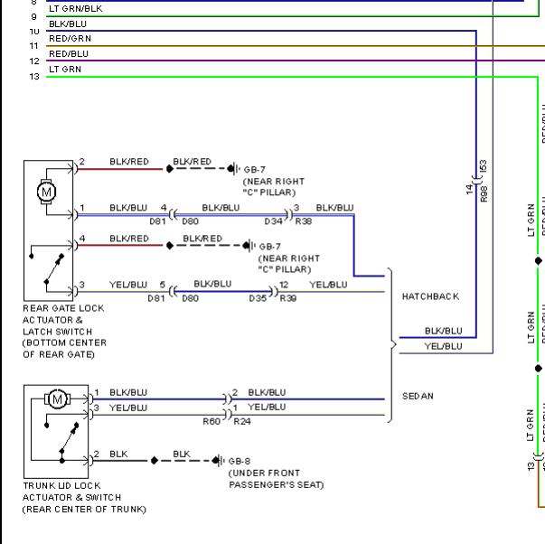Screen dimensions: 545x544
Task: Click the YEL/BLU label beside R39 pin 12
Action: [328, 285]
